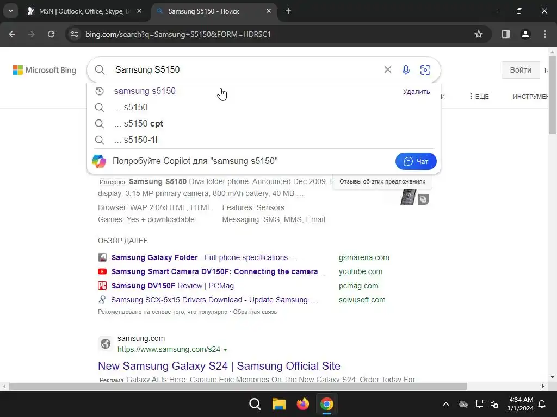Click the pcmag.com source link
The height and width of the screenshot is (417, 557).
358,286
